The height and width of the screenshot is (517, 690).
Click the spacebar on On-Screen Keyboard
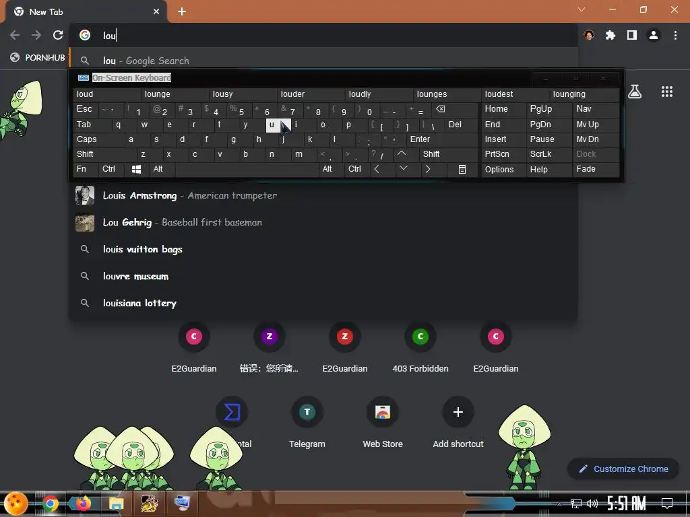(x=247, y=169)
